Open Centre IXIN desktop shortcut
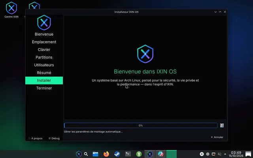The height and width of the screenshot is (158, 253). coord(11,10)
